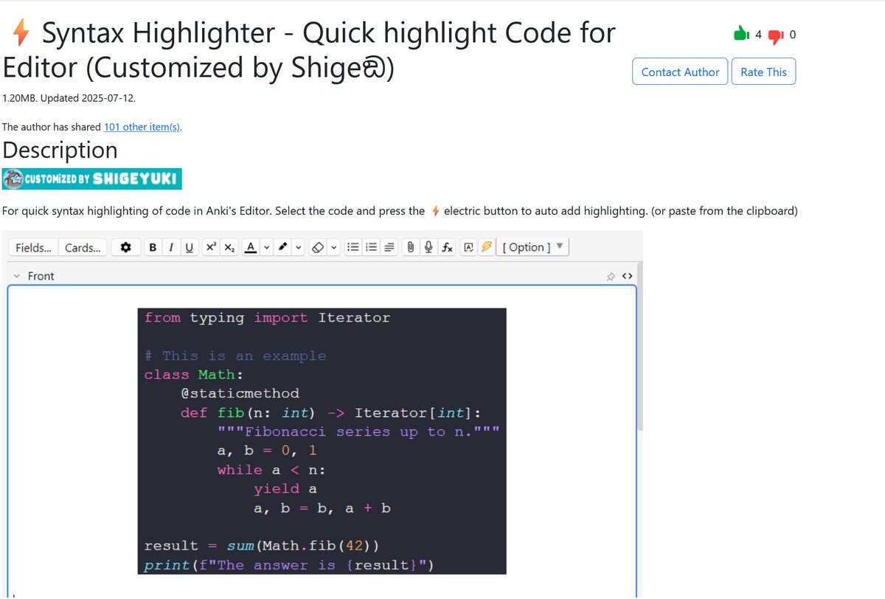Open the highlight color dropdown arrow
Viewport: 885px width, 599px height.
pyautogui.click(x=298, y=247)
